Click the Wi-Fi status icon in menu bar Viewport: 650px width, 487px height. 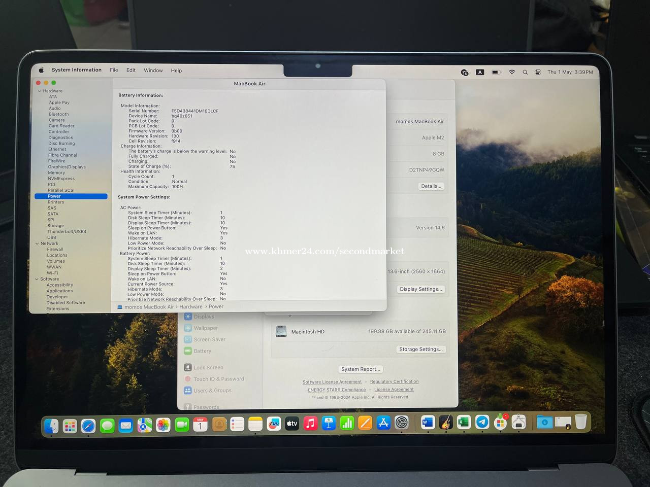[512, 72]
